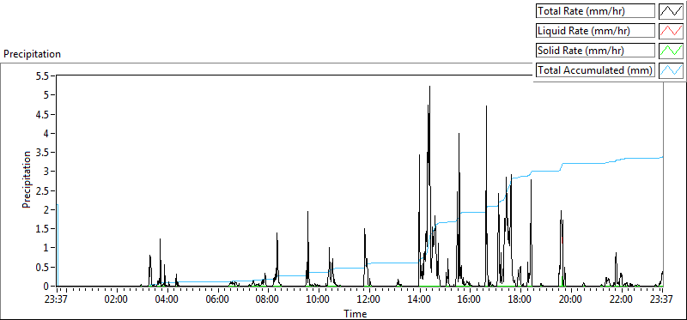The height and width of the screenshot is (320, 687).
Task: Click the Liquid Rate red line icon
Action: 672,31
